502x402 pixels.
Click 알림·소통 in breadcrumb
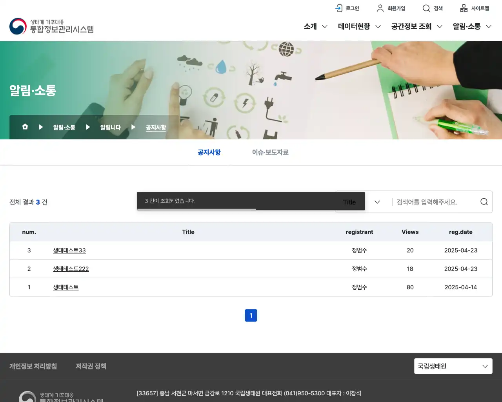tap(64, 127)
